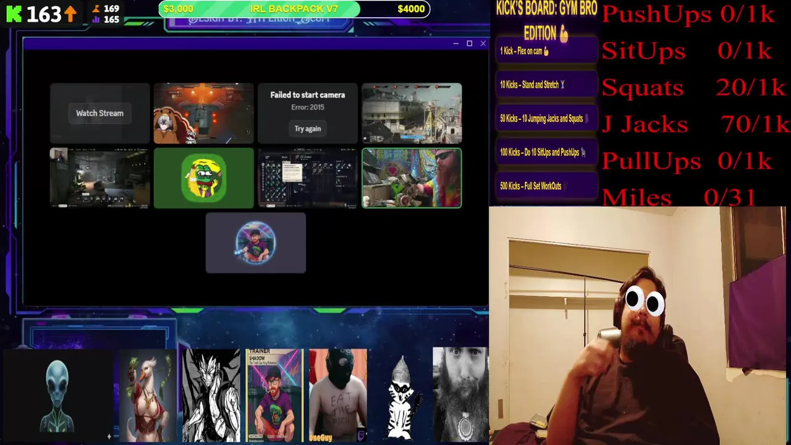791x445 pixels.
Task: Click the 1 Kick Flex on cam row
Action: coord(547,51)
